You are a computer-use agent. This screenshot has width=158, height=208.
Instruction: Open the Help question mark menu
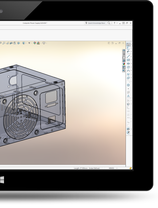pos(115,23)
